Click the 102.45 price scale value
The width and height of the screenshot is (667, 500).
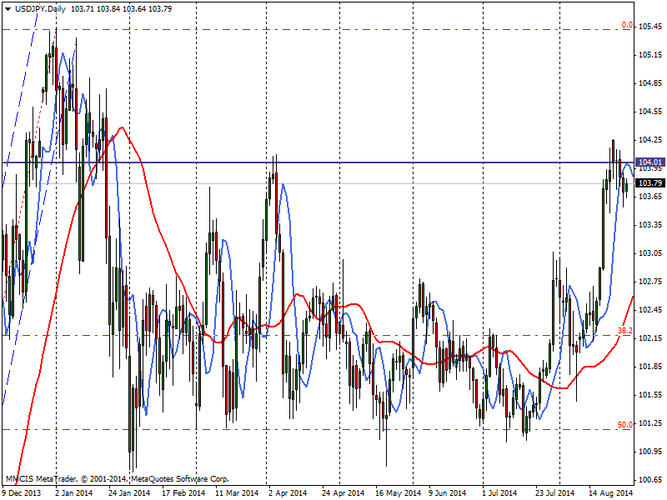pos(650,309)
